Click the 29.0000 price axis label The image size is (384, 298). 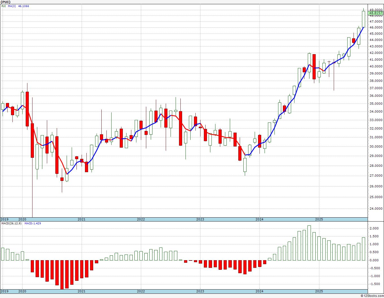(376, 156)
